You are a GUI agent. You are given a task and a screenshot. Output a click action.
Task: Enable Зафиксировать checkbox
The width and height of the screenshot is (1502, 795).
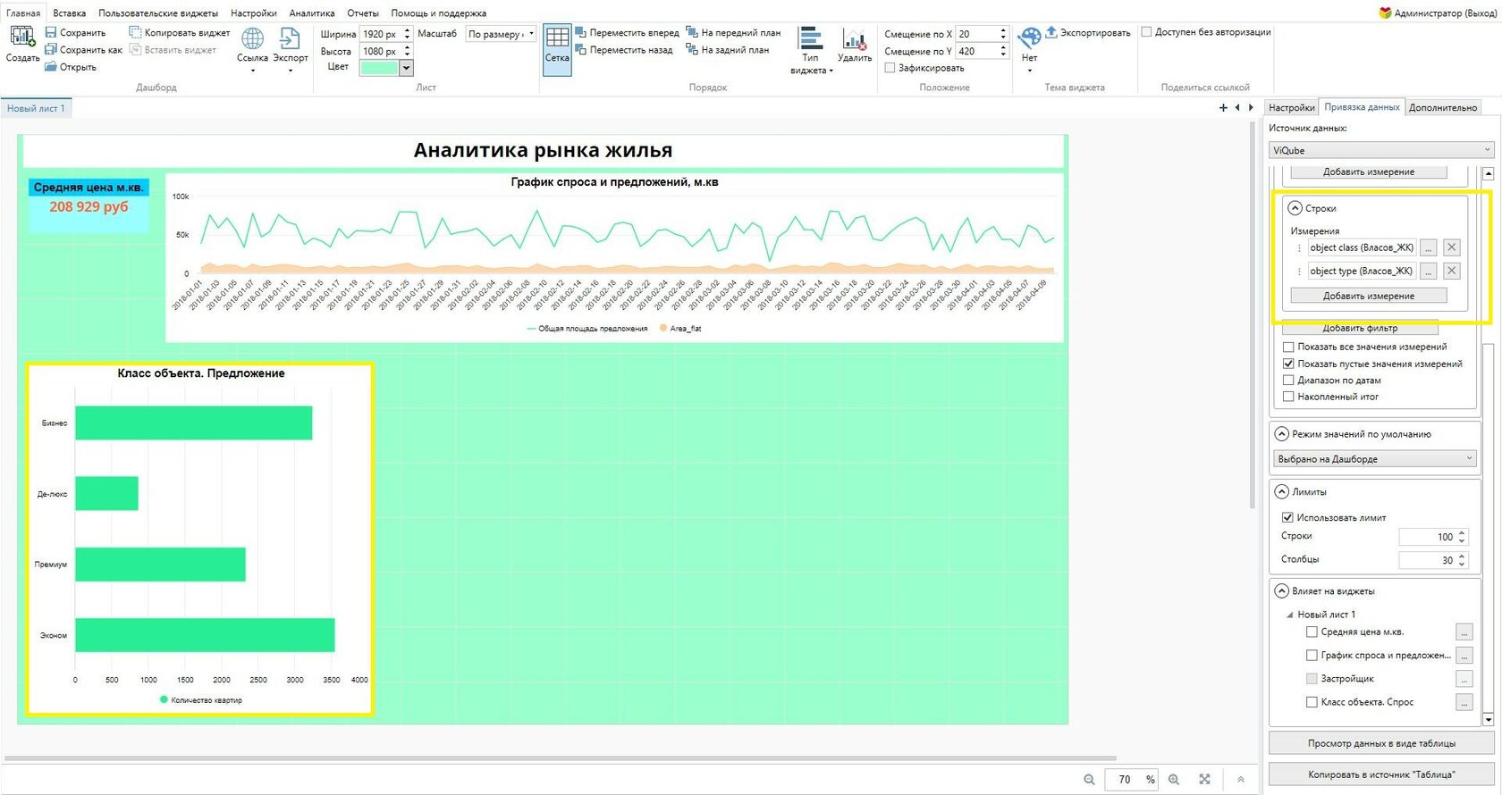coord(890,68)
